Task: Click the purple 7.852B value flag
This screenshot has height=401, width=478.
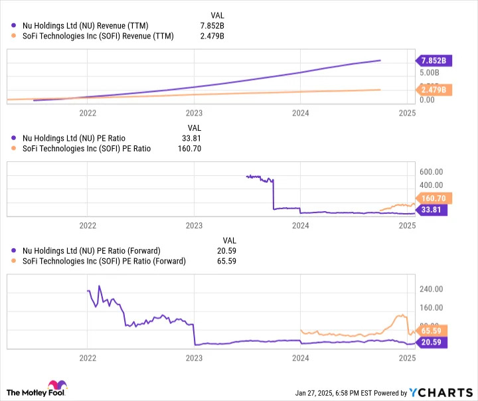Action: [434, 60]
